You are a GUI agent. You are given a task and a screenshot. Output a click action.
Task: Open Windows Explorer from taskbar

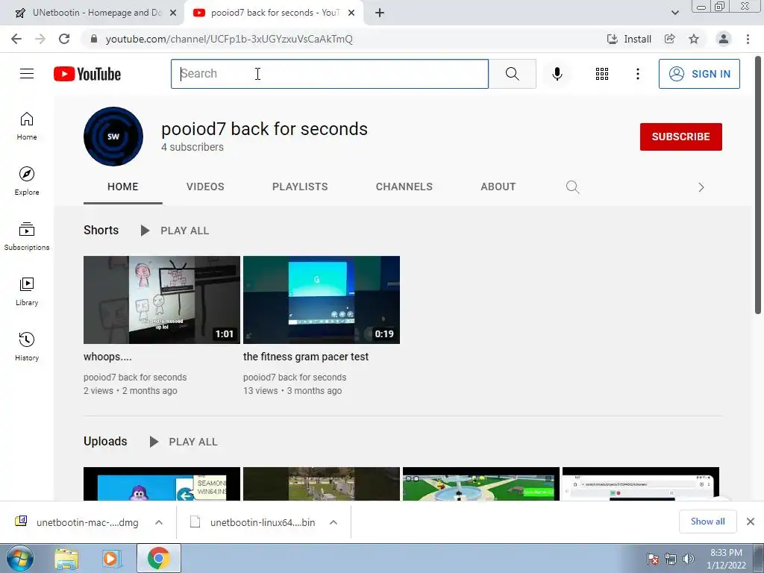[66, 558]
